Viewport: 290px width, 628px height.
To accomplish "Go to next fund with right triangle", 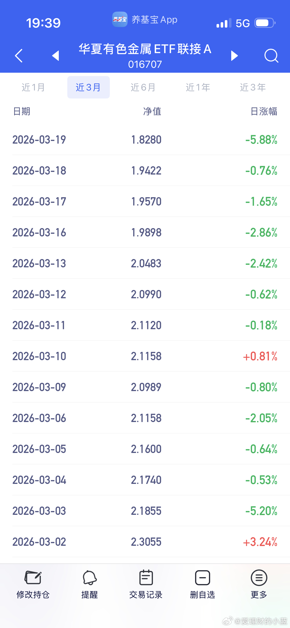I will [234, 55].
